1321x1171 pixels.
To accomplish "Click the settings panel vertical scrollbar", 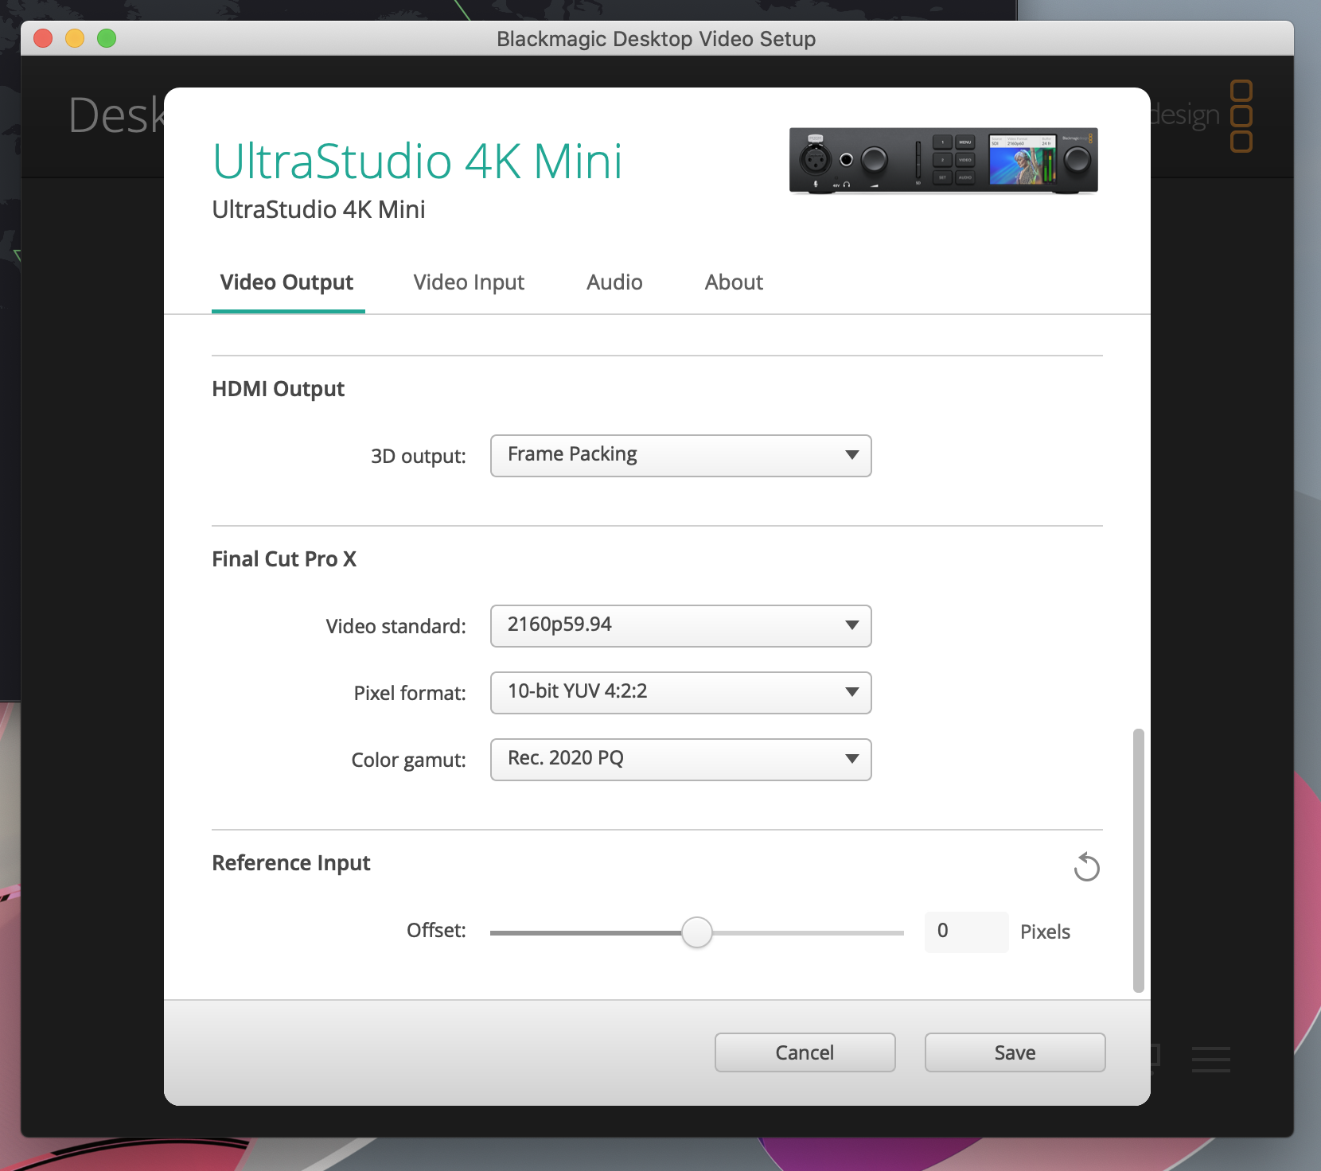I will (1138, 859).
